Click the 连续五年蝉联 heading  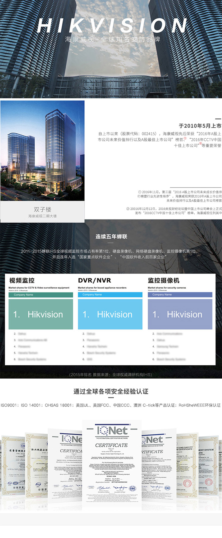coord(111,236)
